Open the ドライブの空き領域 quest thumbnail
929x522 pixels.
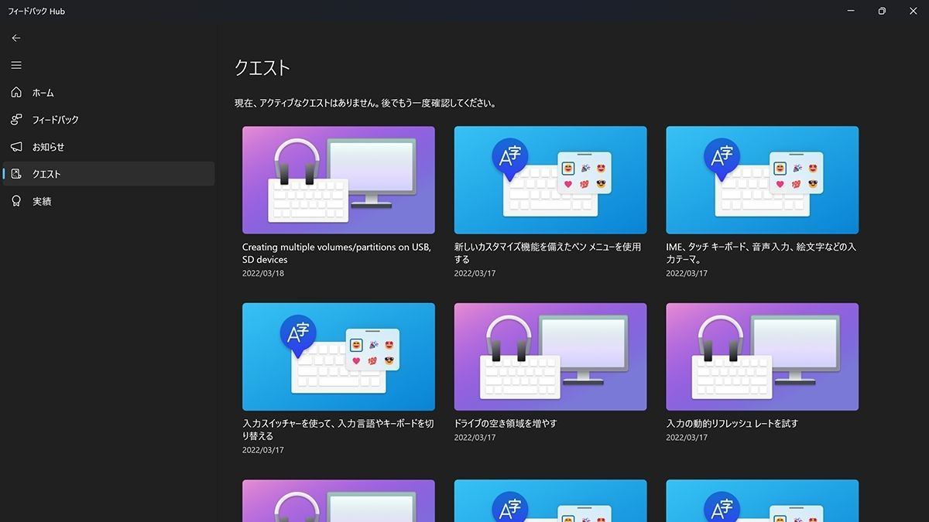(x=550, y=357)
